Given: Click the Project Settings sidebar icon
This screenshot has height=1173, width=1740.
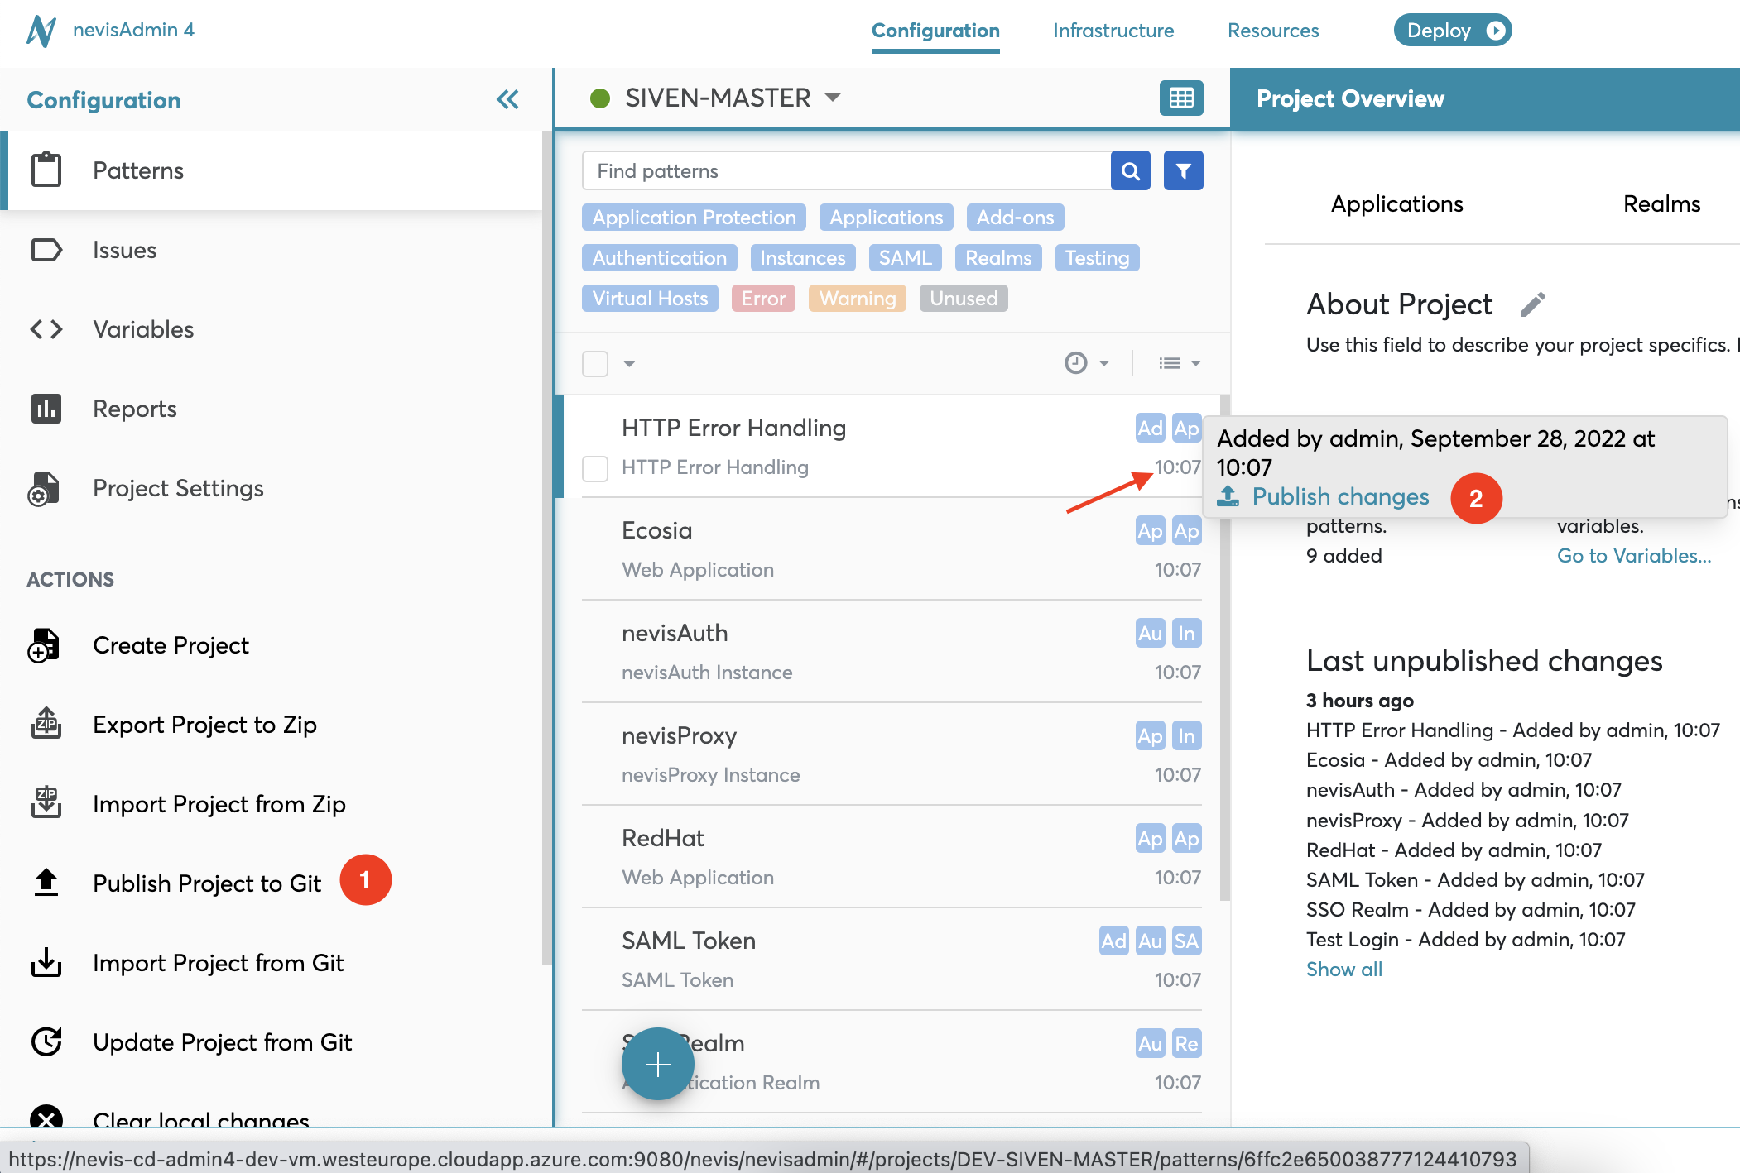Looking at the screenshot, I should coord(45,487).
